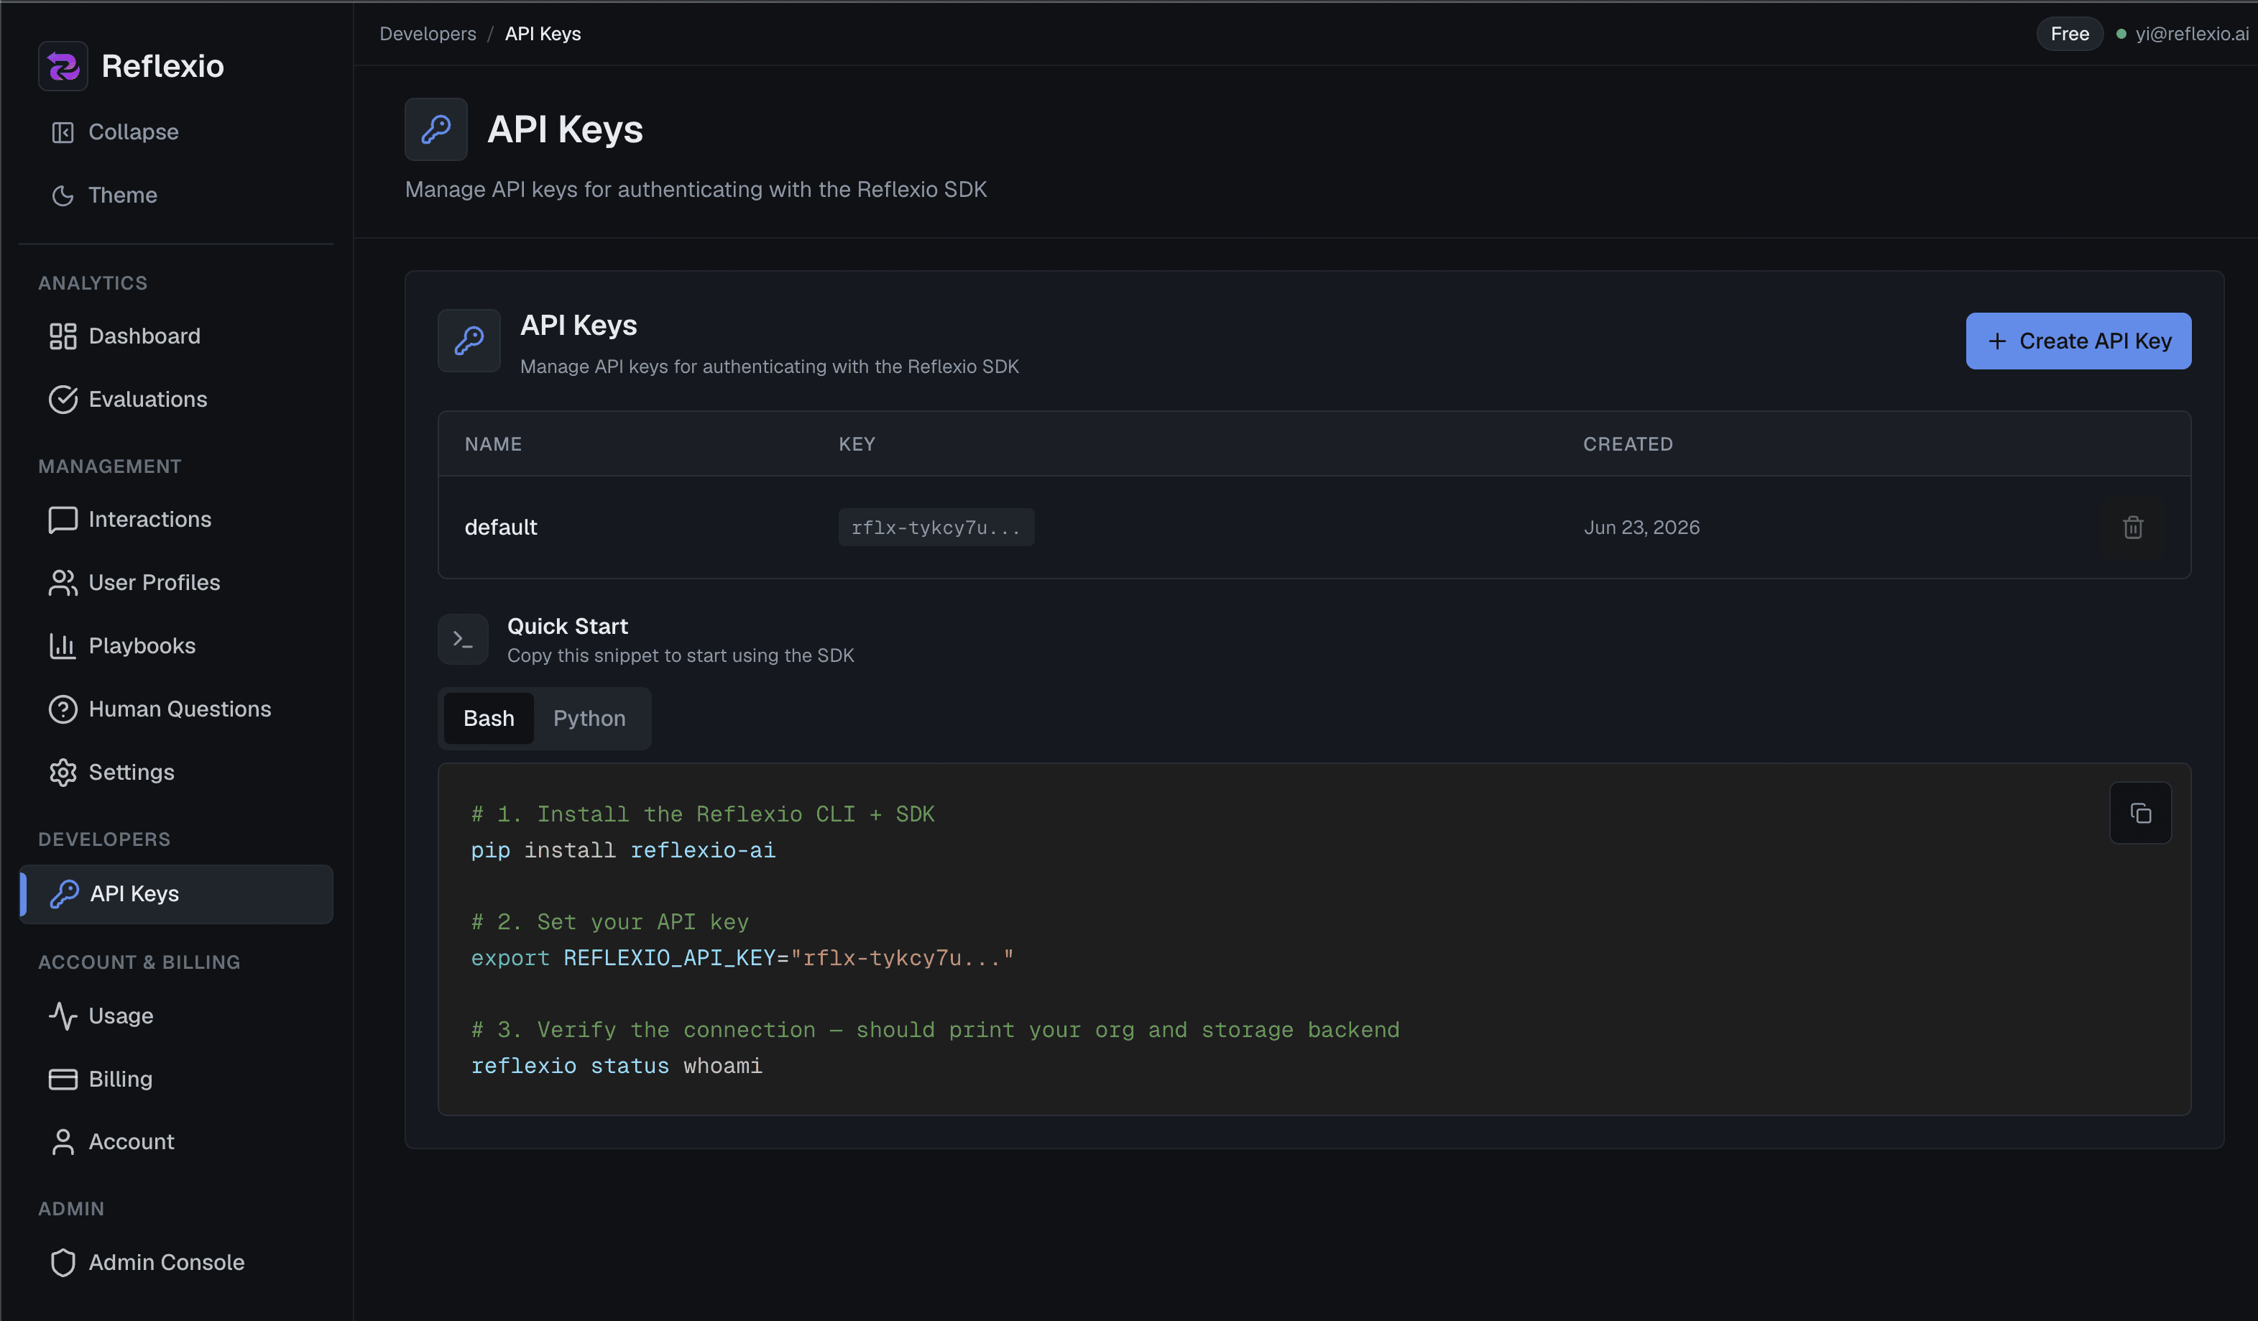Click the Interactions chat bubble icon

(63, 520)
